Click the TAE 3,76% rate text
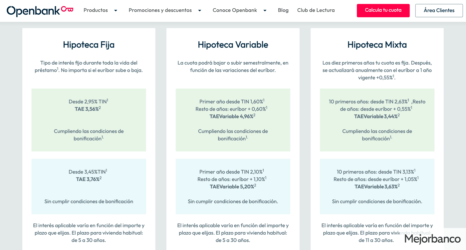The width and height of the screenshot is (466, 250). click(89, 179)
